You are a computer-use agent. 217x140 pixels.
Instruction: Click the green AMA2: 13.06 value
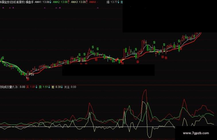(x=60, y=2)
